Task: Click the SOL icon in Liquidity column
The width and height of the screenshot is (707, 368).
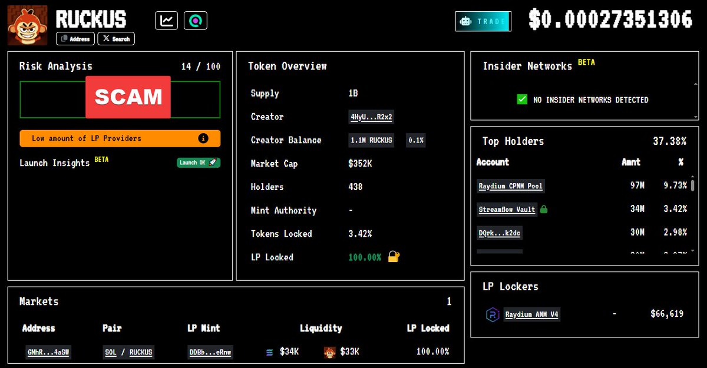Action: point(270,352)
